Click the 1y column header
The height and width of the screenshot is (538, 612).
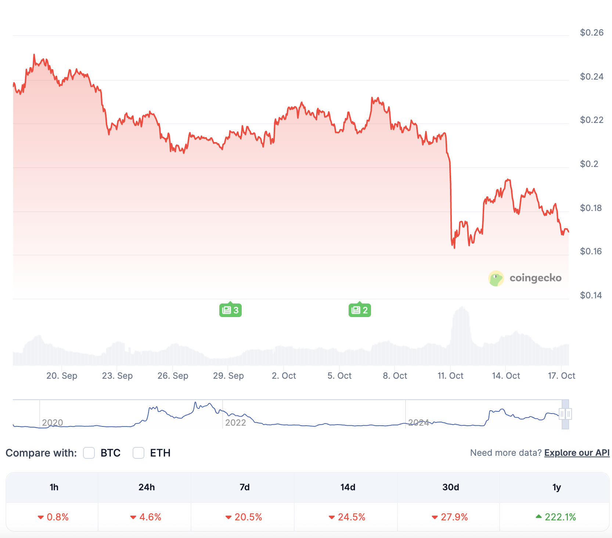point(557,487)
